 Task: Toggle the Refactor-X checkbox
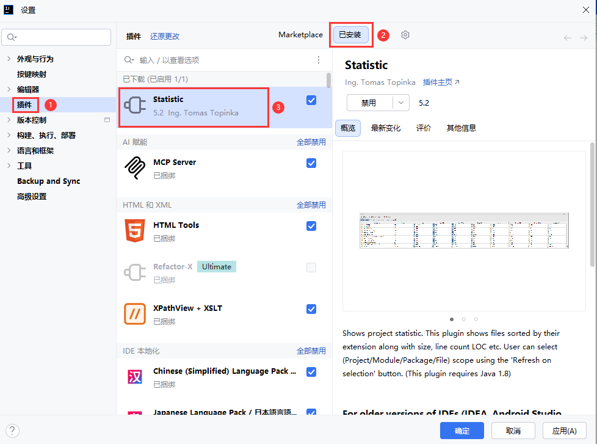311,267
